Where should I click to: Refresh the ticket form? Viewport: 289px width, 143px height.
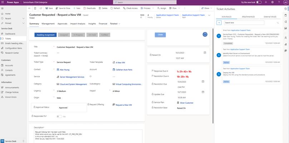(x=115, y=8)
